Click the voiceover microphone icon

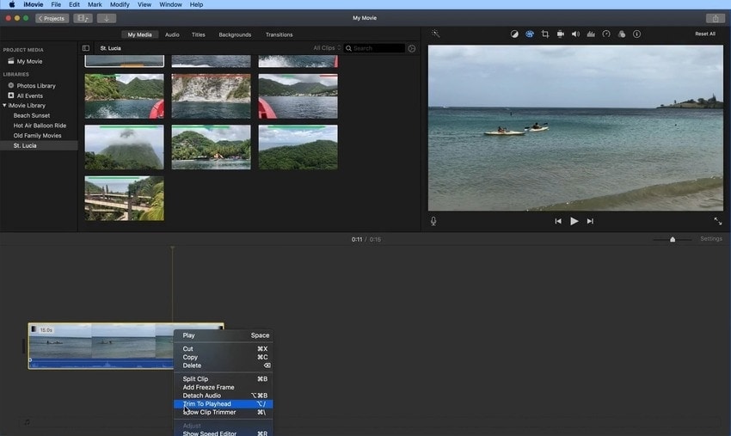point(433,221)
